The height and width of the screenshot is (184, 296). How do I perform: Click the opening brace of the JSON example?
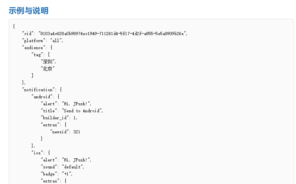coord(14,27)
